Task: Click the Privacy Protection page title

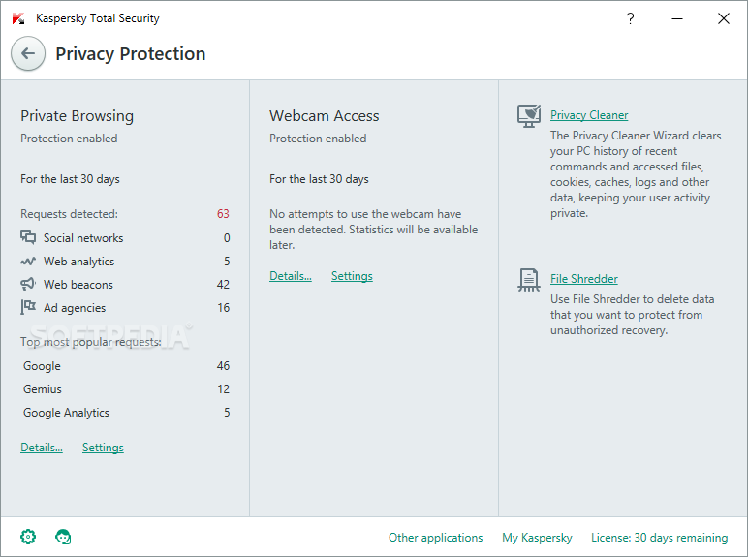Action: point(130,54)
